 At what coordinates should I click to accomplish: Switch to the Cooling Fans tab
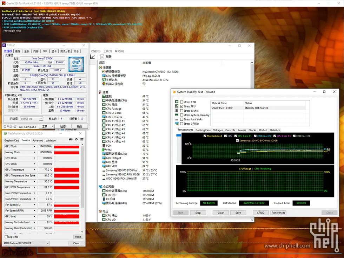(203, 130)
